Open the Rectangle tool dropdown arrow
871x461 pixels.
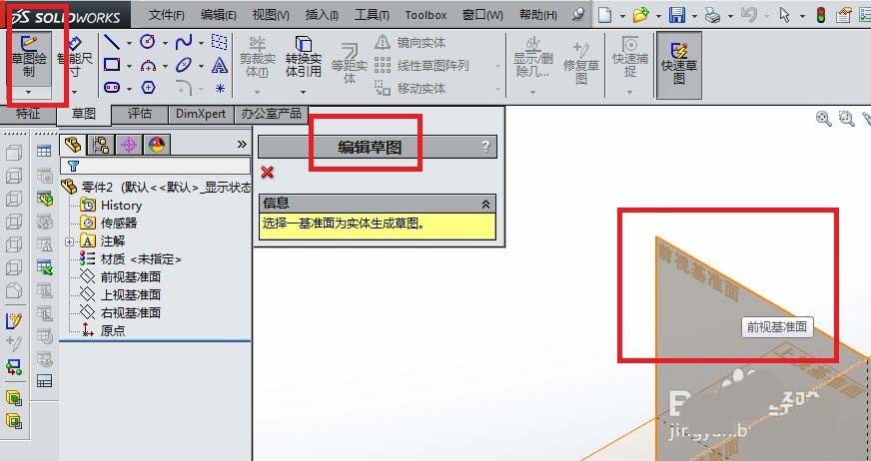coord(129,66)
